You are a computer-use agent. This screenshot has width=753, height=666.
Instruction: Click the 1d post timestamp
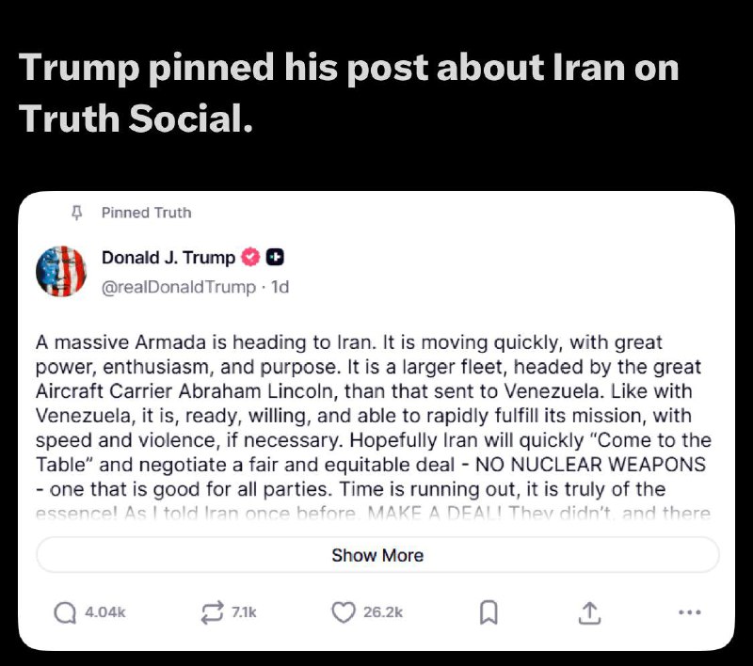coord(280,287)
